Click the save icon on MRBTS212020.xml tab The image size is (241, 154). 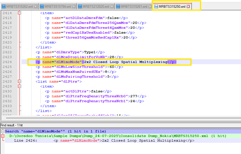[x=79, y=7]
